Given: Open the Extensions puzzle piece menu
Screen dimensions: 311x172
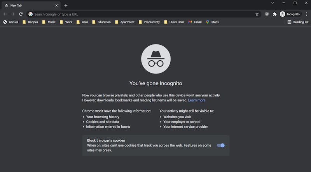Looking at the screenshot, I should tap(274, 14).
